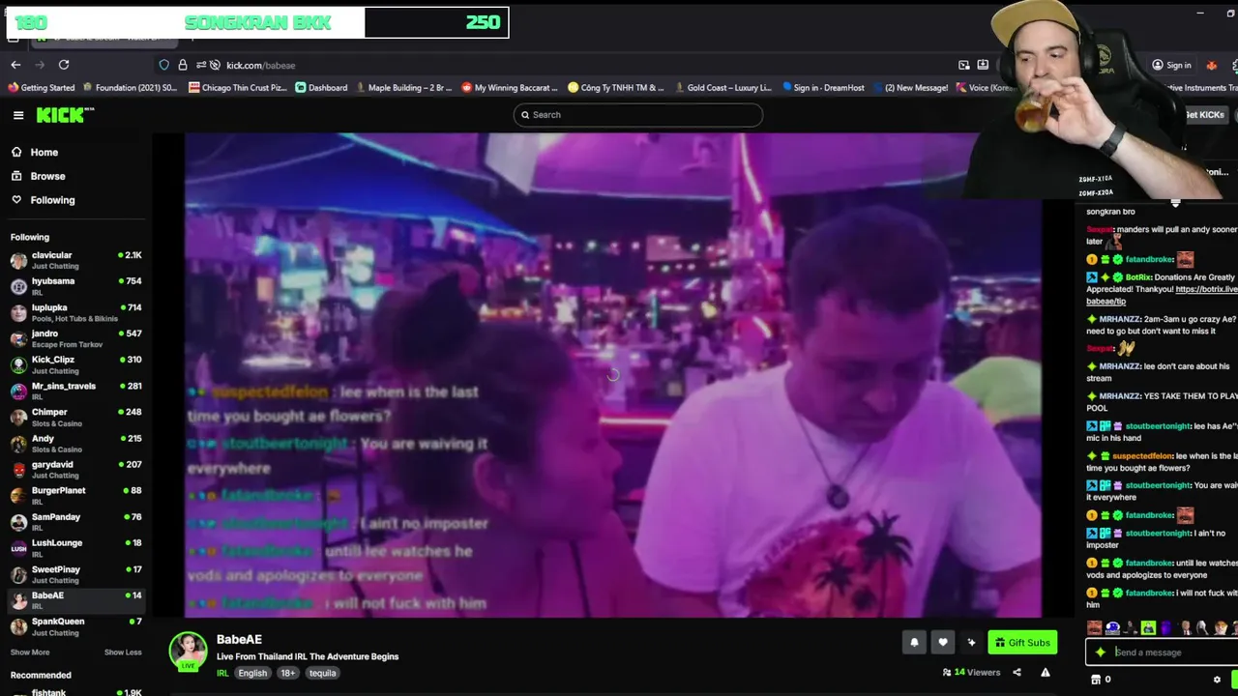Image resolution: width=1238 pixels, height=696 pixels.
Task: Toggle notification bell for BabeAE
Action: click(x=914, y=642)
